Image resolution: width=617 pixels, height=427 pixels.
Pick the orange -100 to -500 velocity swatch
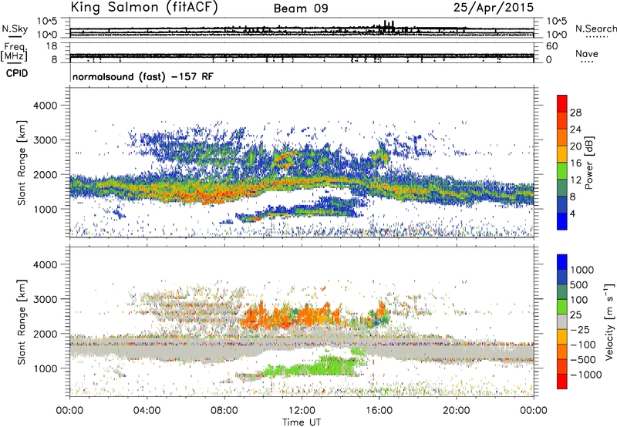562,352
